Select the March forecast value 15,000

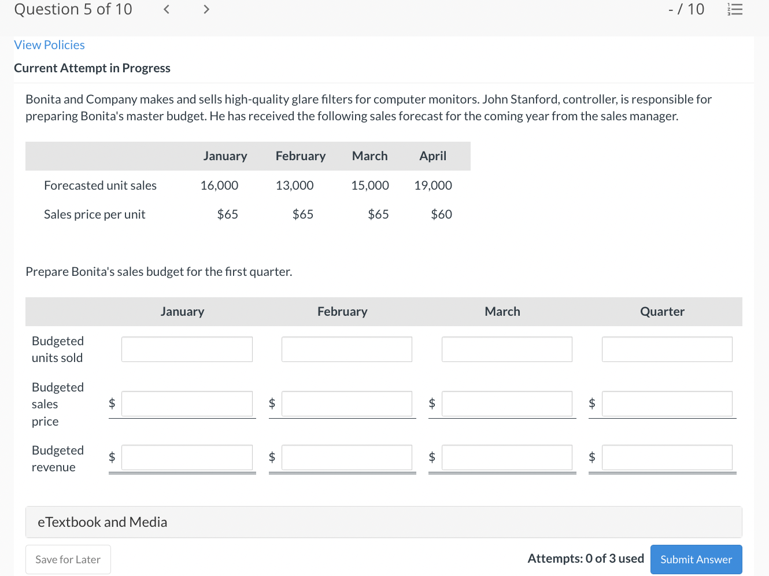click(370, 186)
